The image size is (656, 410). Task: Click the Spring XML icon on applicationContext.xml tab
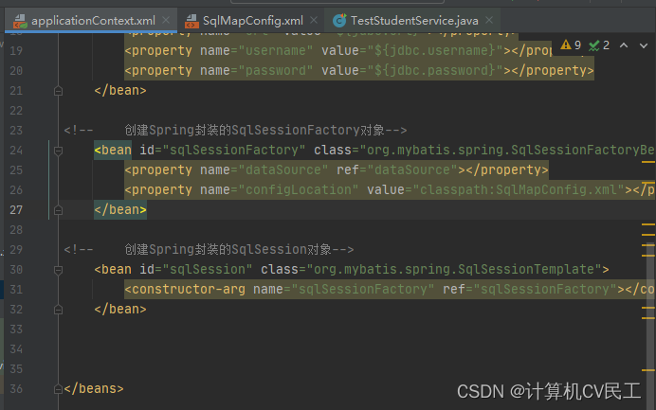click(20, 21)
